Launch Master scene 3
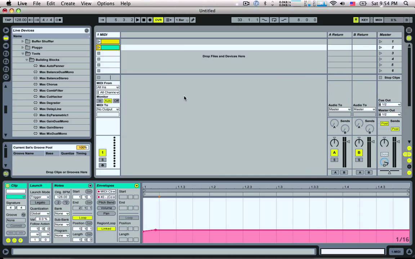This screenshot has width=415, height=259. [380, 53]
